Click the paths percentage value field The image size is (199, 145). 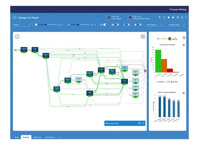tap(92, 25)
